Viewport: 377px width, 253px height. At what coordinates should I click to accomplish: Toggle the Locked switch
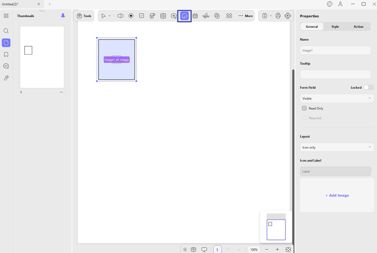pos(369,88)
